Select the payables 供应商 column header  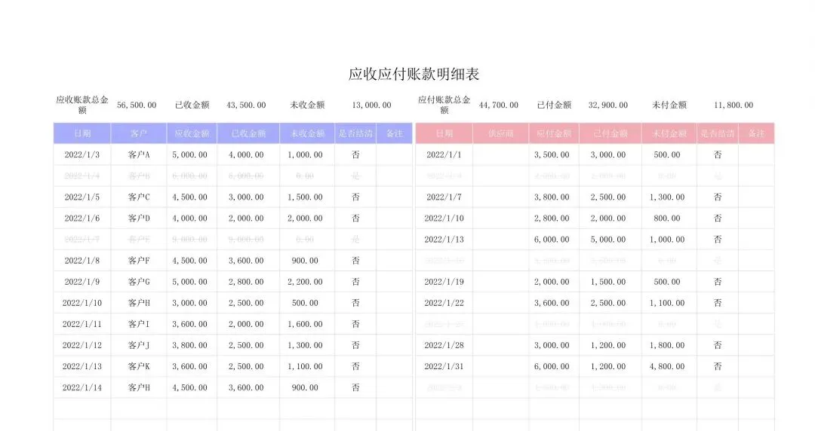(x=500, y=133)
